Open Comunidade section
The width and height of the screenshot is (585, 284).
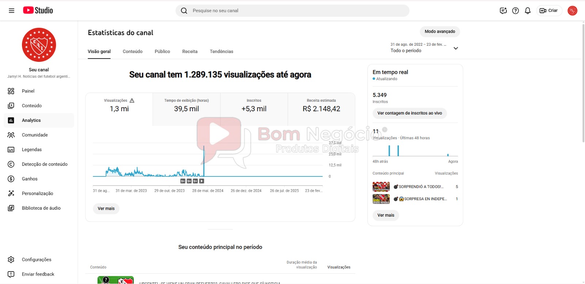coord(39,135)
